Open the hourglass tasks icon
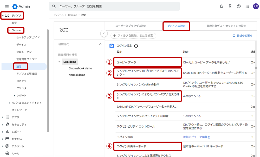Screen dimensions: 260x157 [x=230, y=6]
